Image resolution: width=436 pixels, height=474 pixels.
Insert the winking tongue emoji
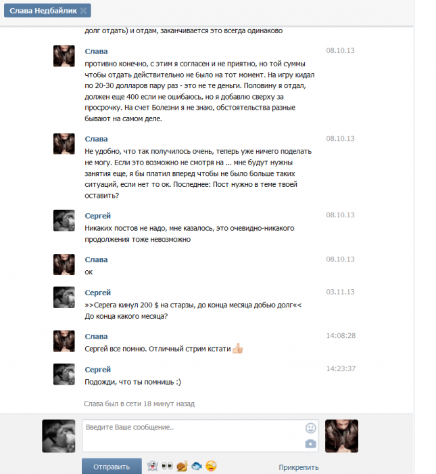pos(211,466)
